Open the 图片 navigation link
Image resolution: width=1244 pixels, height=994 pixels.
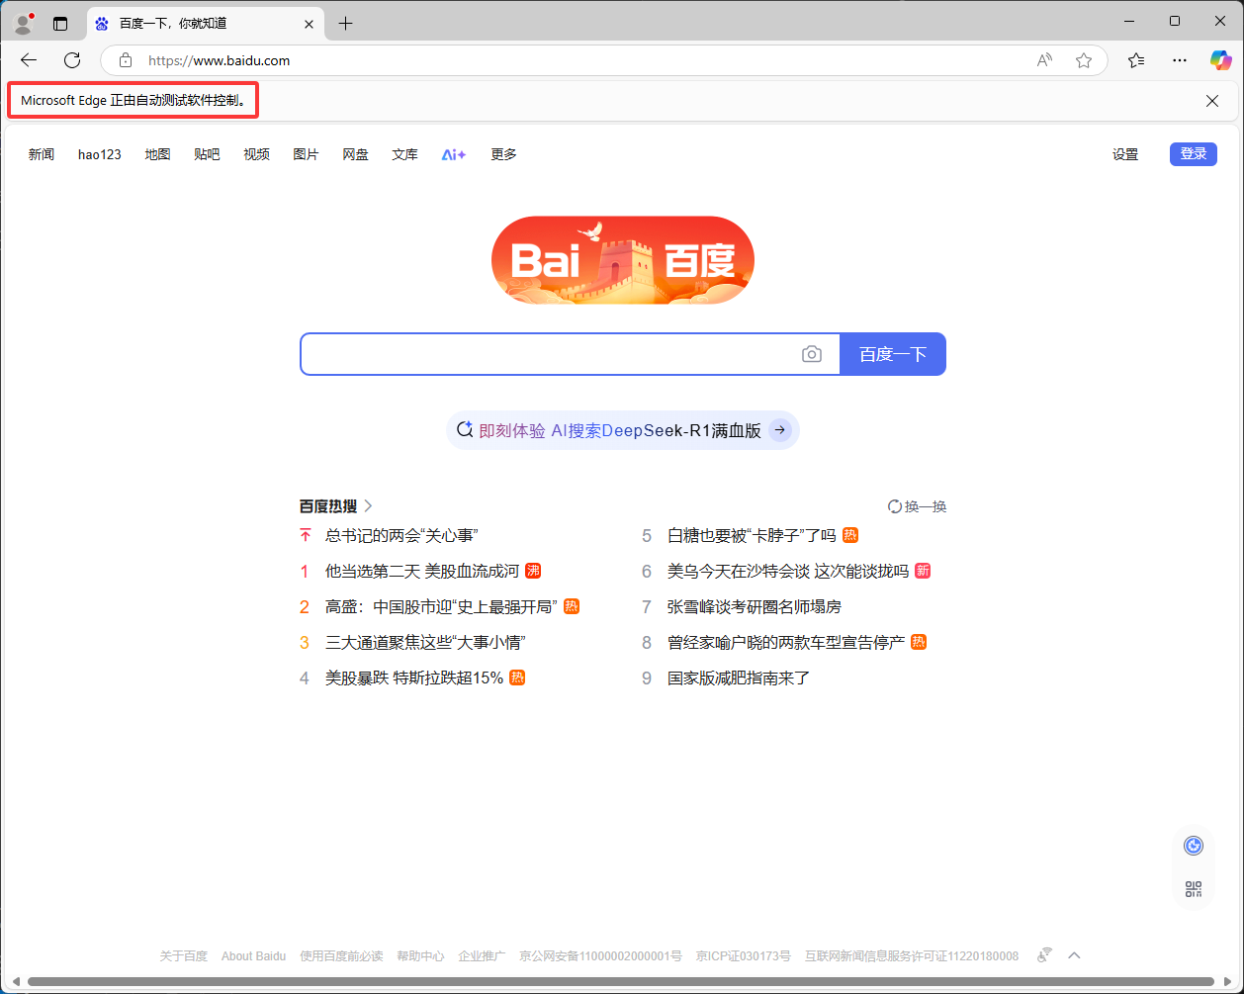click(307, 154)
